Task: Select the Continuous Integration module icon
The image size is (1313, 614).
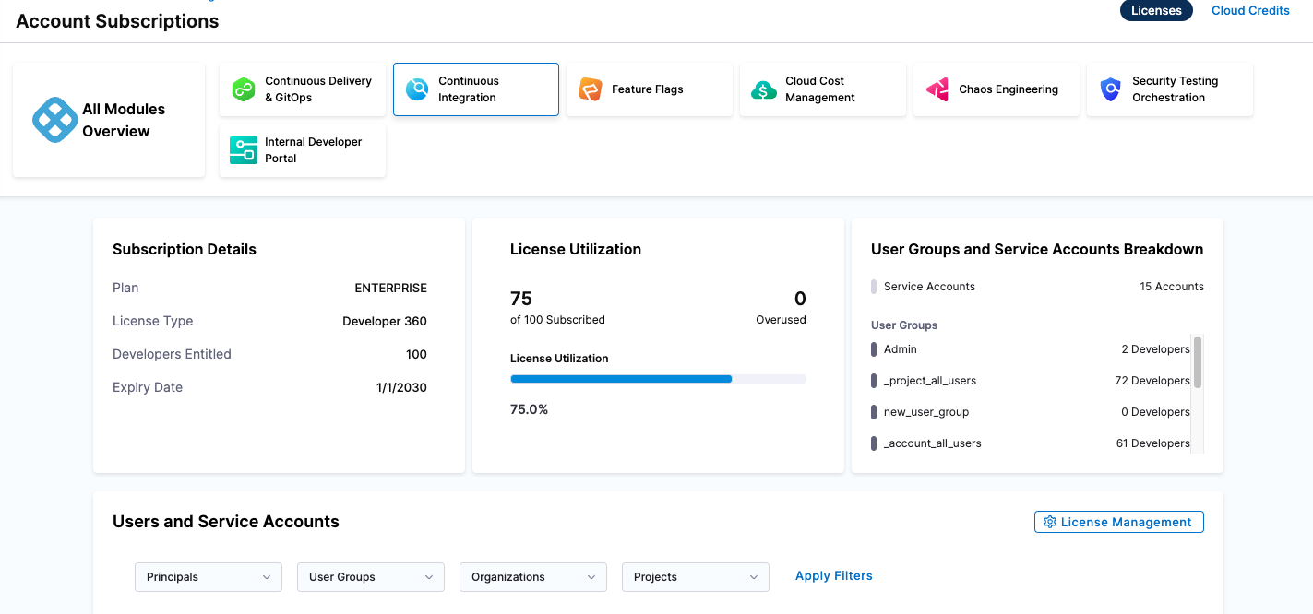Action: [x=417, y=89]
